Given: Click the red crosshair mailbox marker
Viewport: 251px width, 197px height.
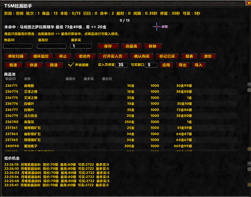Looking at the screenshot, I should [157, 27].
